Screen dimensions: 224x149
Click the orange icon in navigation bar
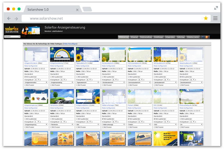pyautogui.click(x=207, y=37)
